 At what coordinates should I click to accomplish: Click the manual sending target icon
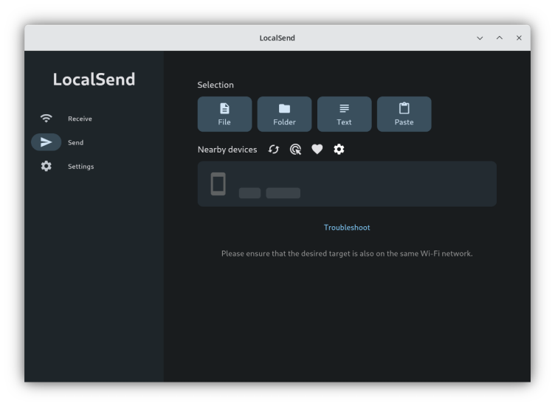click(295, 150)
